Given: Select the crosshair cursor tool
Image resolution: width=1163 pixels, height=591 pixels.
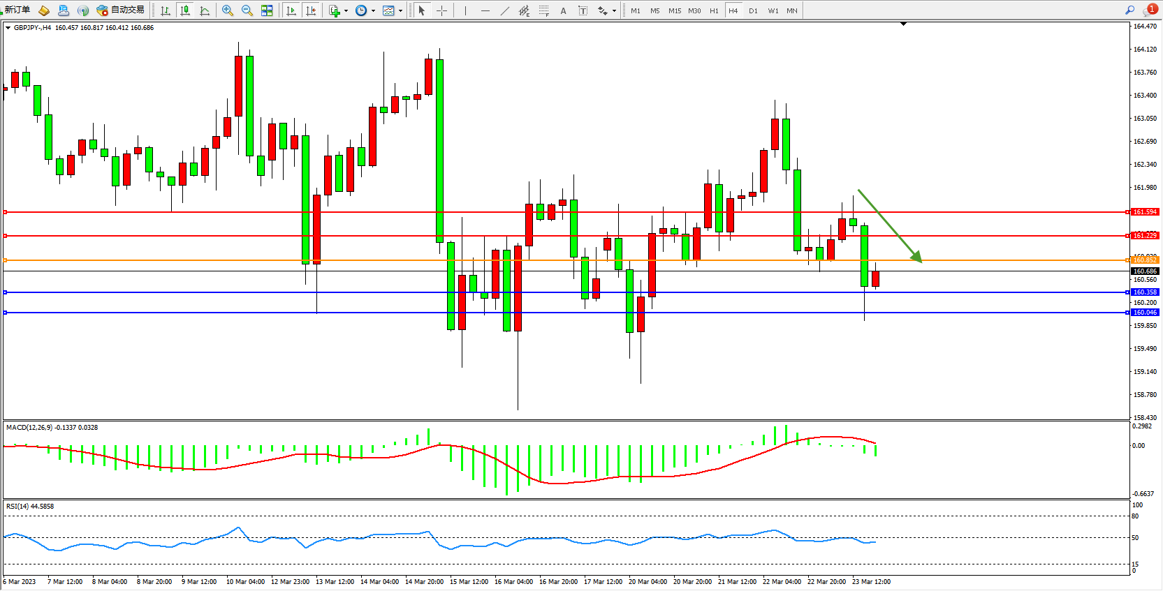Looking at the screenshot, I should tap(441, 10).
